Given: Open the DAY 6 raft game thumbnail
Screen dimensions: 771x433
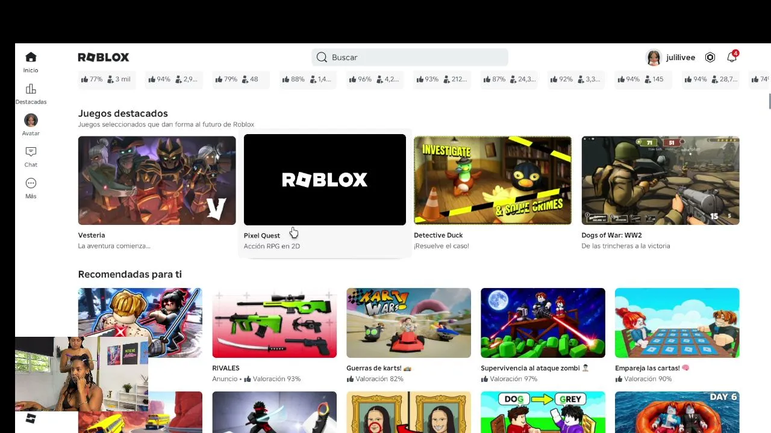Looking at the screenshot, I should click(x=677, y=412).
